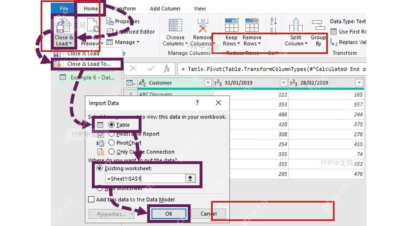Click the cell with value 476
This screenshot has width=402, height=226.
pos(326,174)
